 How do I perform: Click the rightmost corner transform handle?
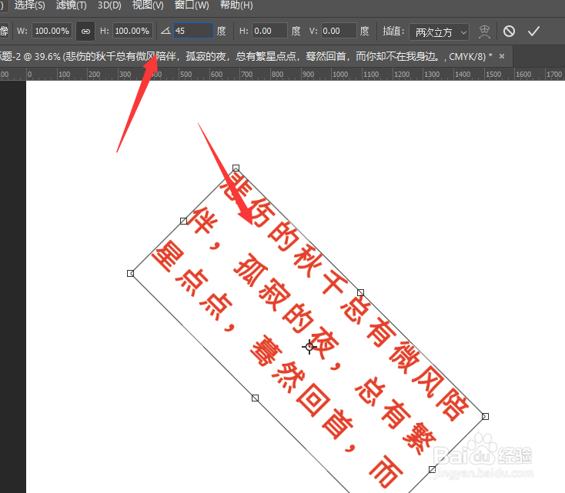tap(486, 416)
